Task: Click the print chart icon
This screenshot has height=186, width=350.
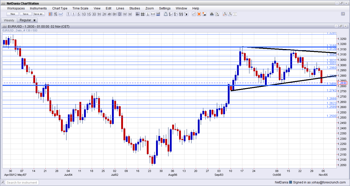Action: tap(212, 14)
